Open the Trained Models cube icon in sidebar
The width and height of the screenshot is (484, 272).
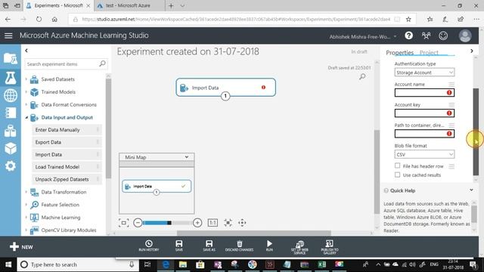pos(10,148)
